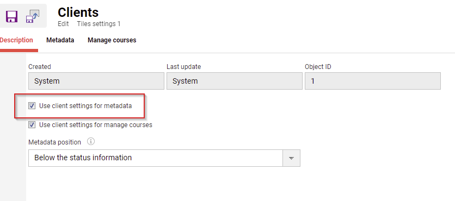Open the 'Below the status information' combo box
This screenshot has height=201, width=455.
(164, 158)
